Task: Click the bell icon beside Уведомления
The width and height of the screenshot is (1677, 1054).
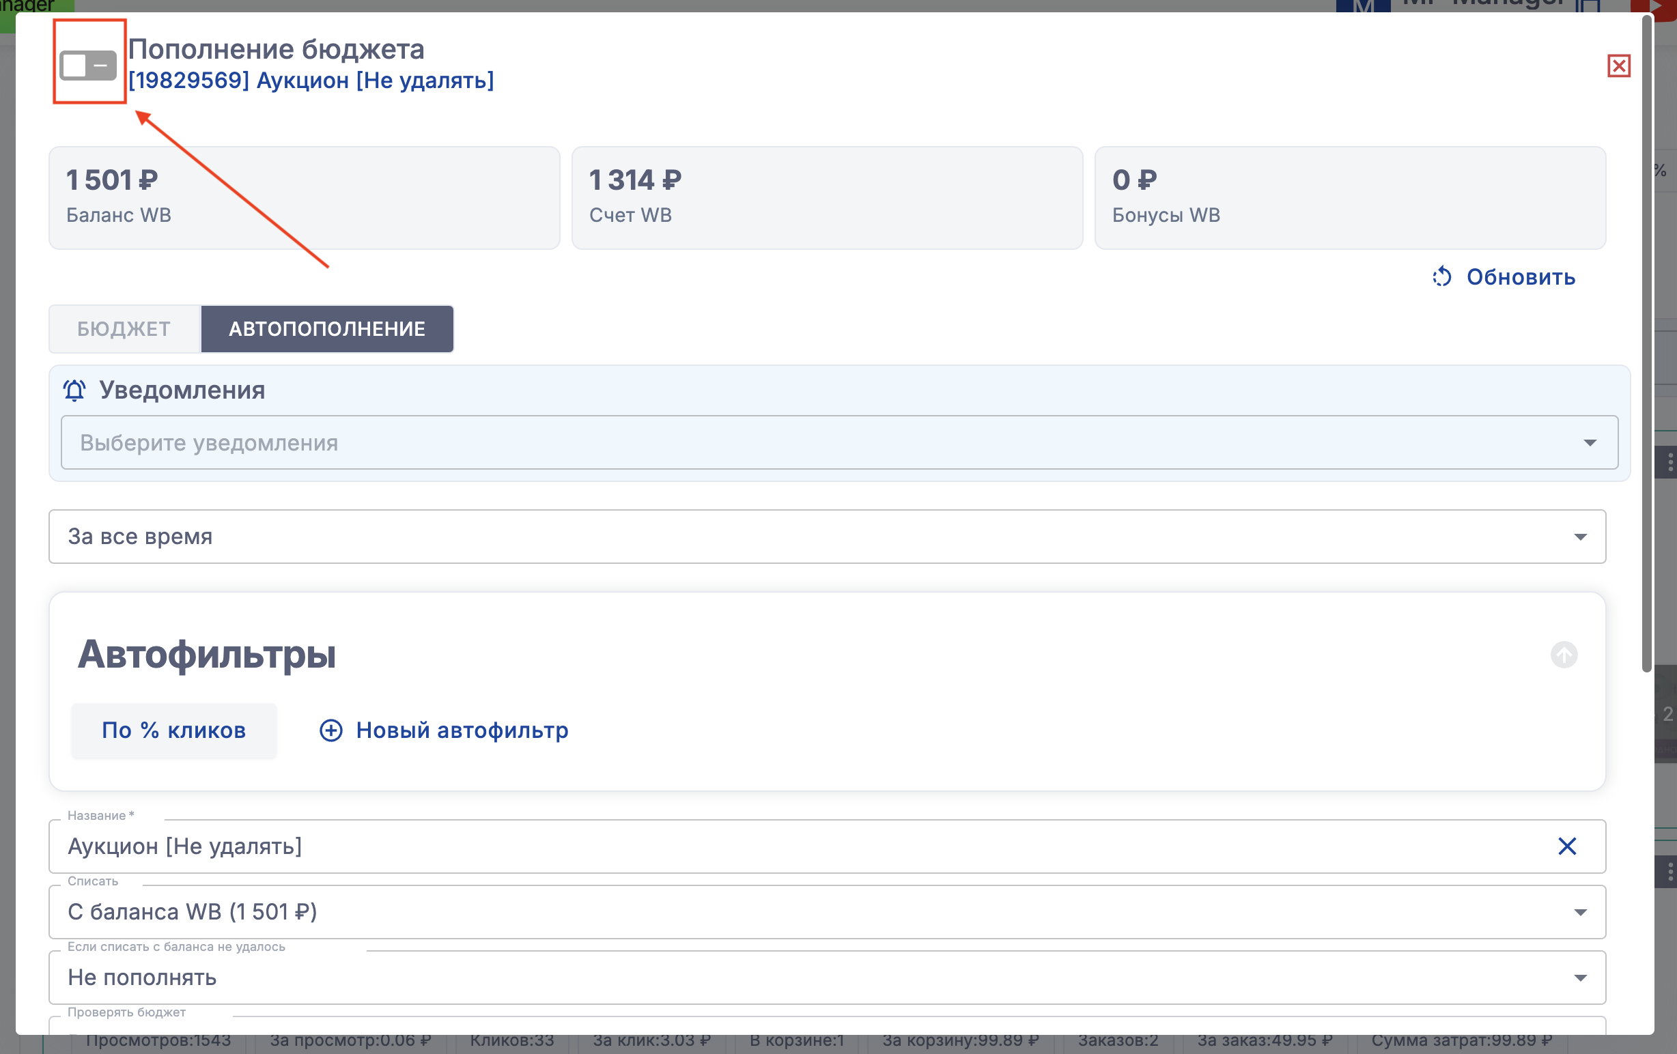Action: pos(74,390)
